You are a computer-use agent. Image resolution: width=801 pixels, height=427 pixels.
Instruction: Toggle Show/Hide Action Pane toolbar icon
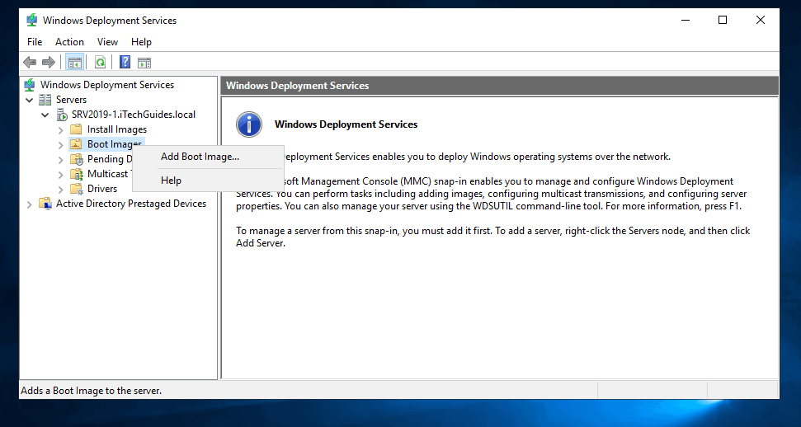[x=144, y=63]
